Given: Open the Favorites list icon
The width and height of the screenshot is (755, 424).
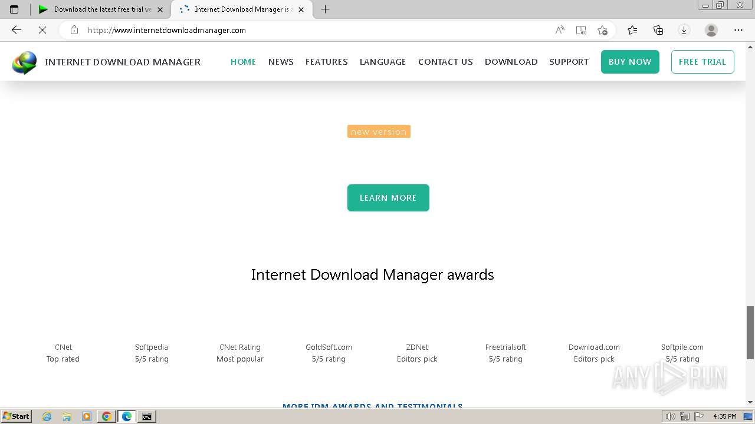Looking at the screenshot, I should point(632,30).
